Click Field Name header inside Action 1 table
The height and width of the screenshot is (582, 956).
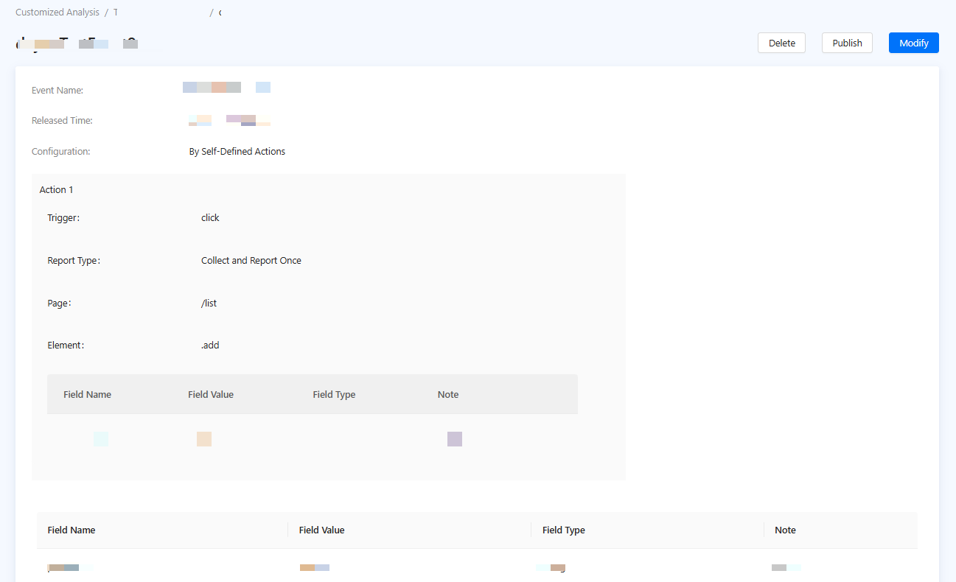point(87,394)
